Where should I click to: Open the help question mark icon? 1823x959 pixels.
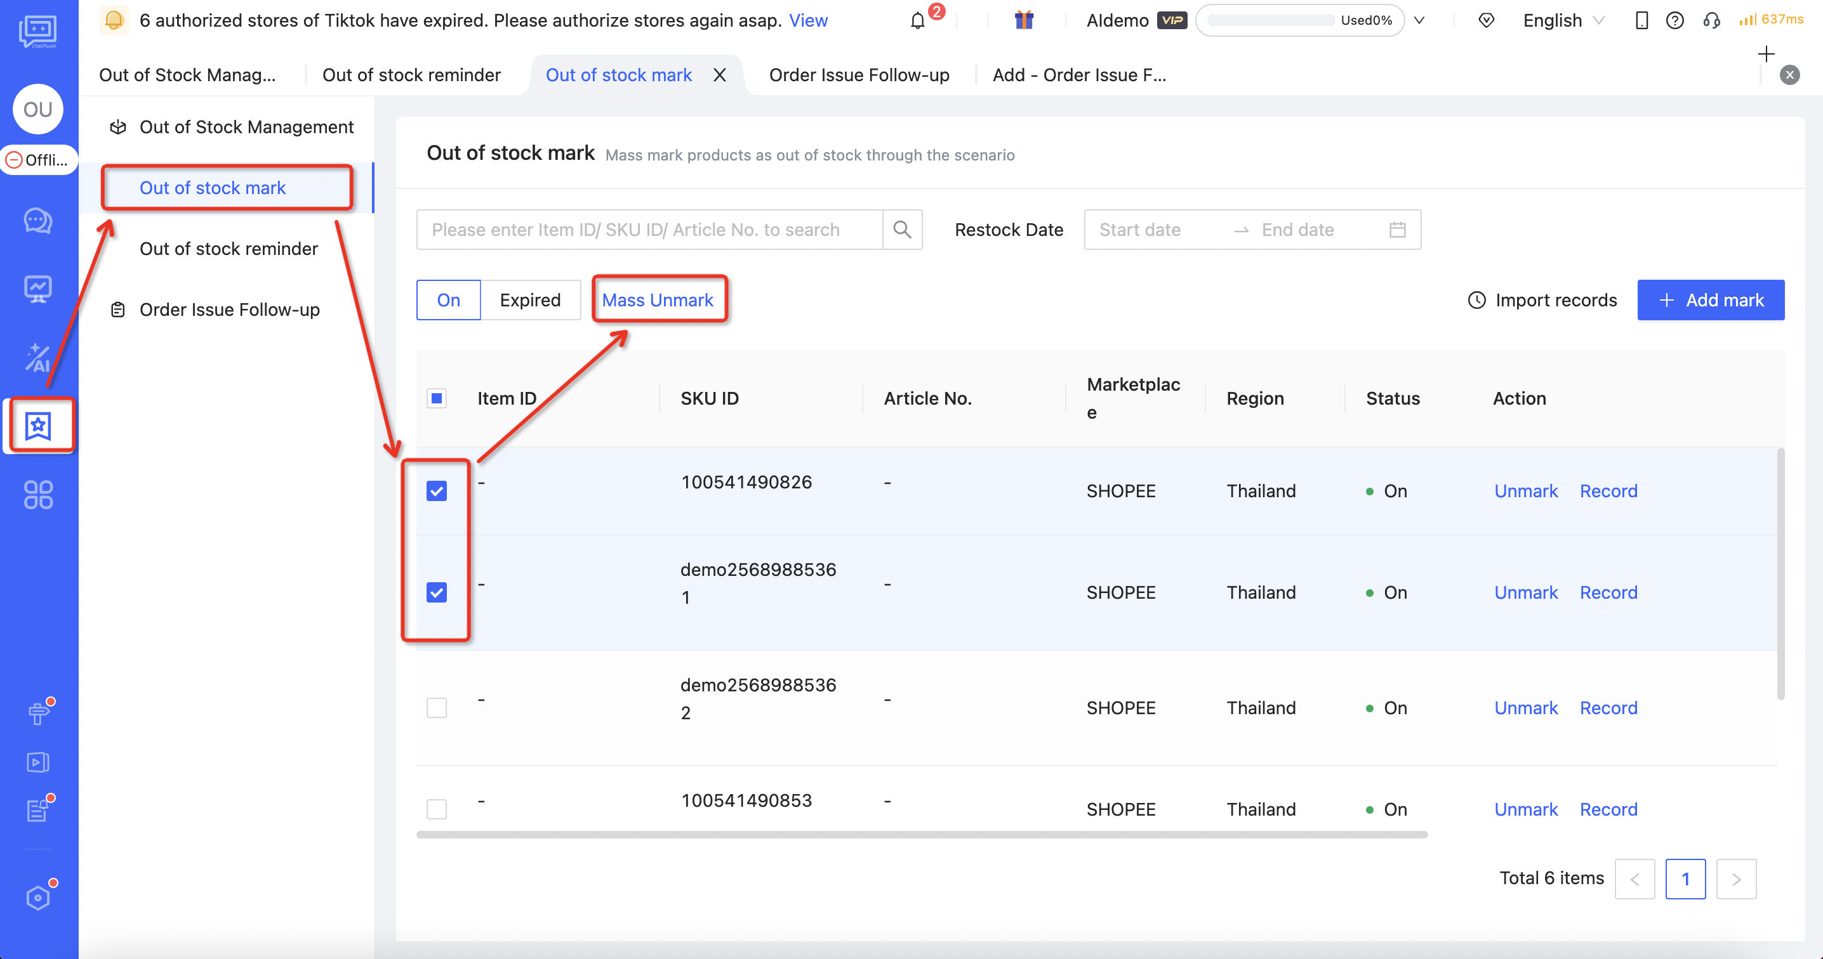tap(1674, 20)
